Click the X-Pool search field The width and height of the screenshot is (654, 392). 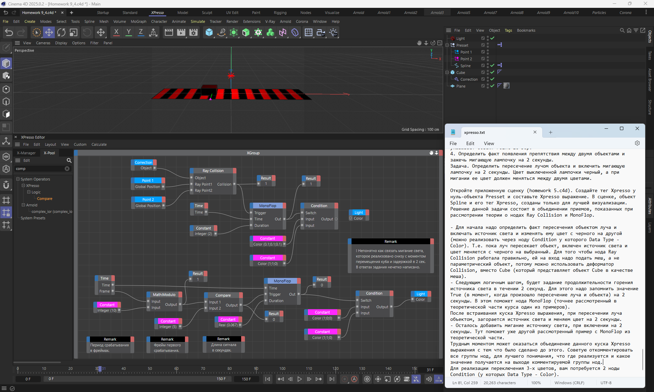point(39,169)
